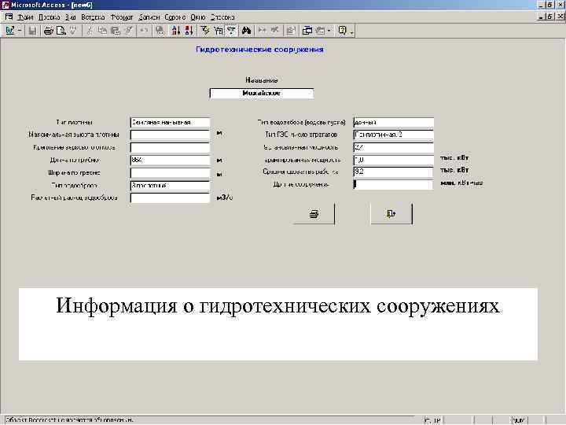Click the Help question mark icon
566x425 pixels.
pyautogui.click(x=342, y=31)
